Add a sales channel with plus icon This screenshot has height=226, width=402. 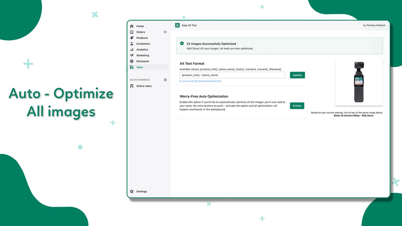pos(166,80)
